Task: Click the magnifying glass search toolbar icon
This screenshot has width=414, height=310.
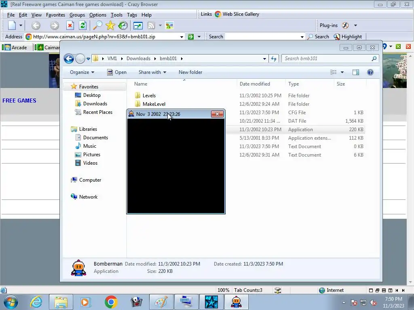Action: [97, 25]
